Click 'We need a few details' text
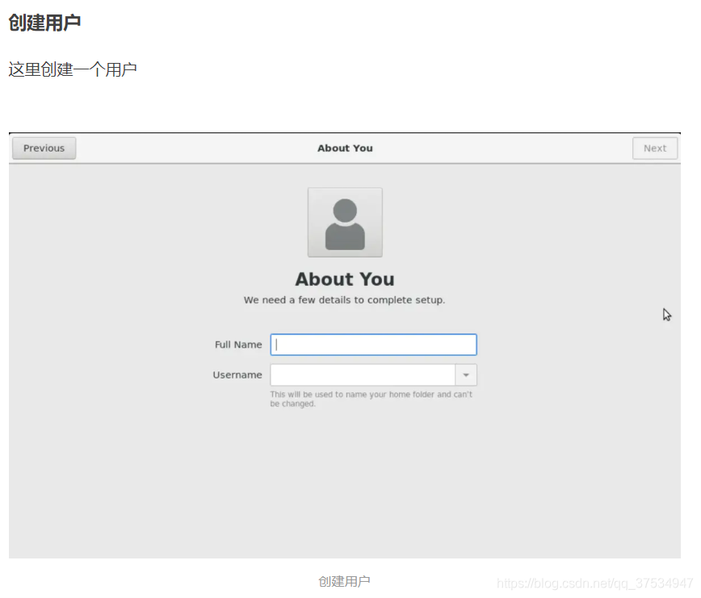The height and width of the screenshot is (598, 701). [x=344, y=300]
